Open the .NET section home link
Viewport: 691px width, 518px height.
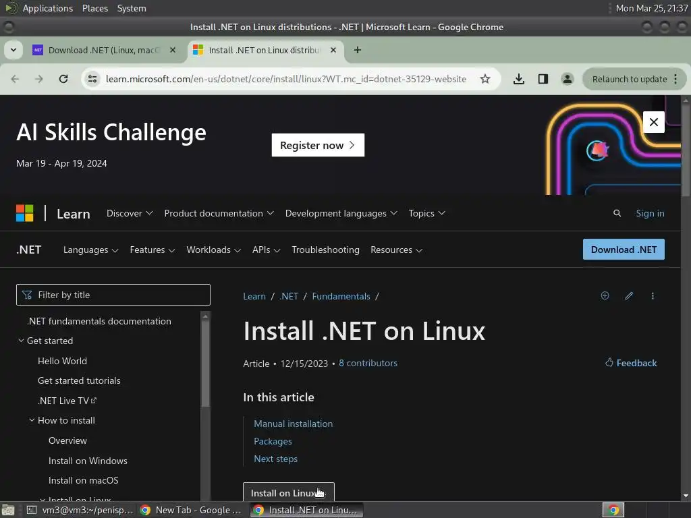[x=28, y=250]
